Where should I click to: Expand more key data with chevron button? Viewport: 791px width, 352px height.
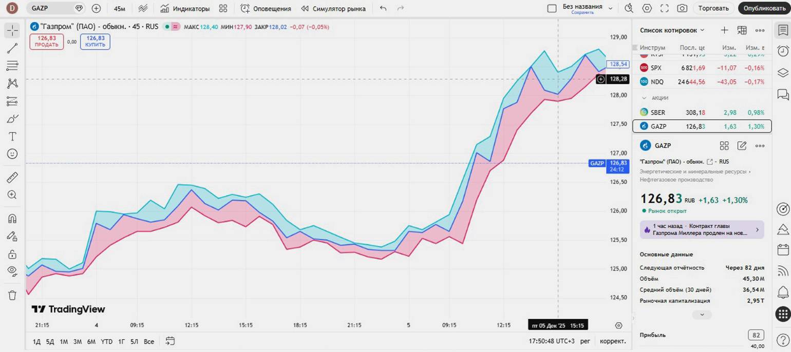(x=702, y=315)
